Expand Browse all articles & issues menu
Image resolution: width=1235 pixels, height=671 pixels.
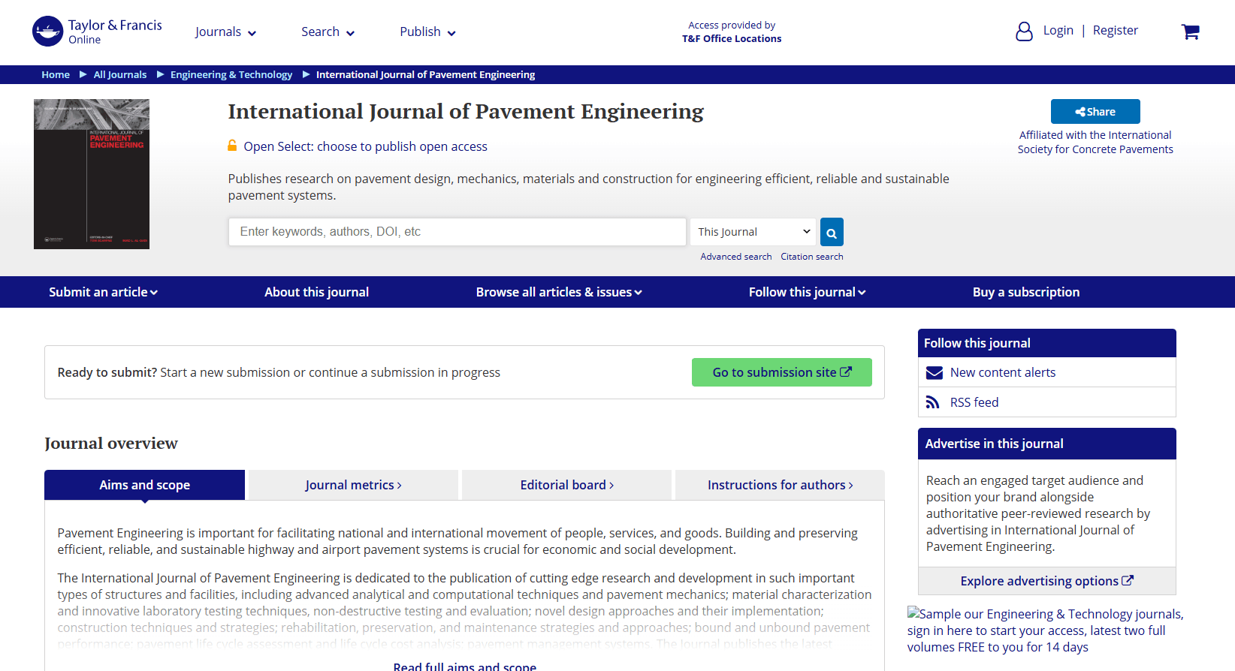tap(559, 292)
